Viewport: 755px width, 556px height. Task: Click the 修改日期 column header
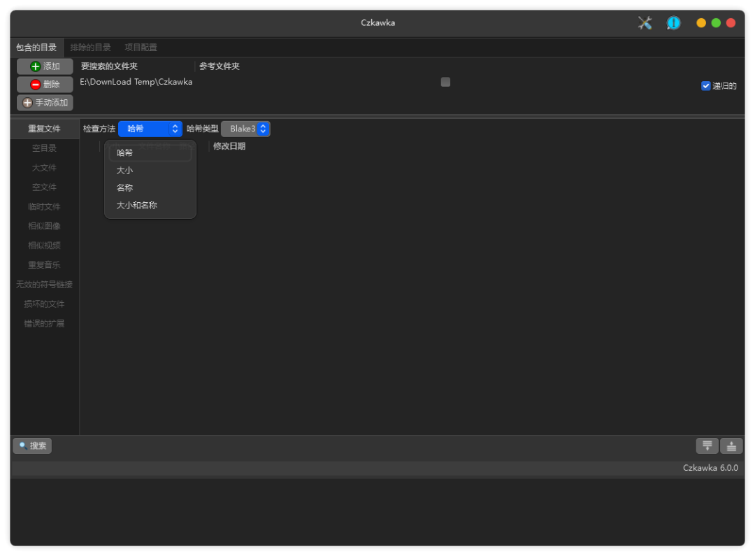[229, 146]
